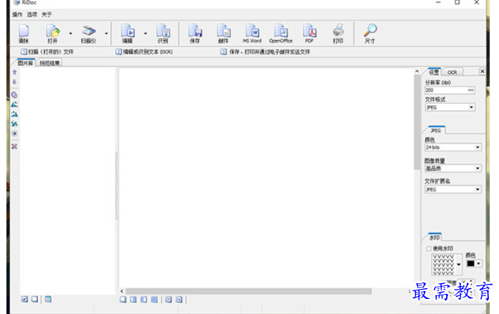Screen dimensions: 499x314
Task: Click the Email (邮件) toolbar button
Action: pyautogui.click(x=223, y=32)
